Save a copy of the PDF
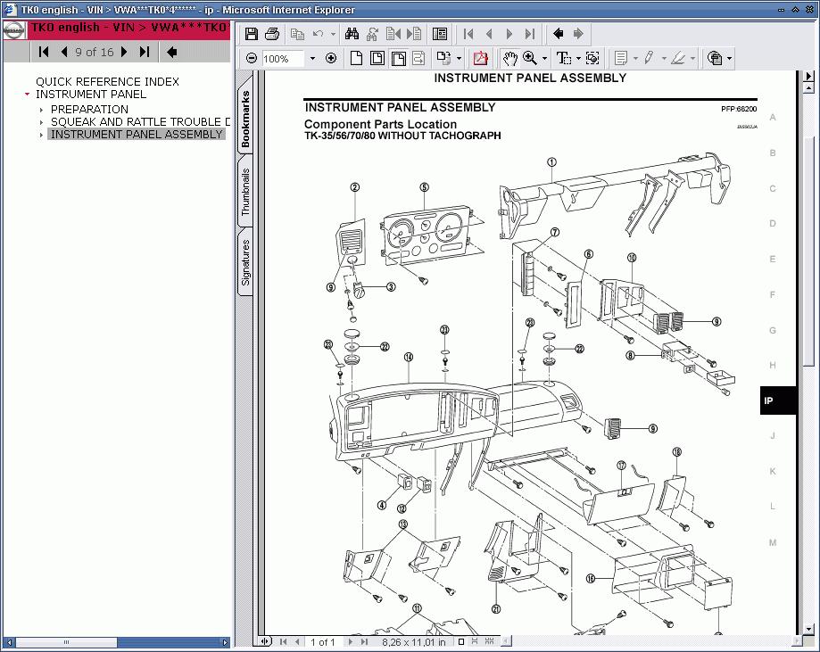 coord(252,34)
